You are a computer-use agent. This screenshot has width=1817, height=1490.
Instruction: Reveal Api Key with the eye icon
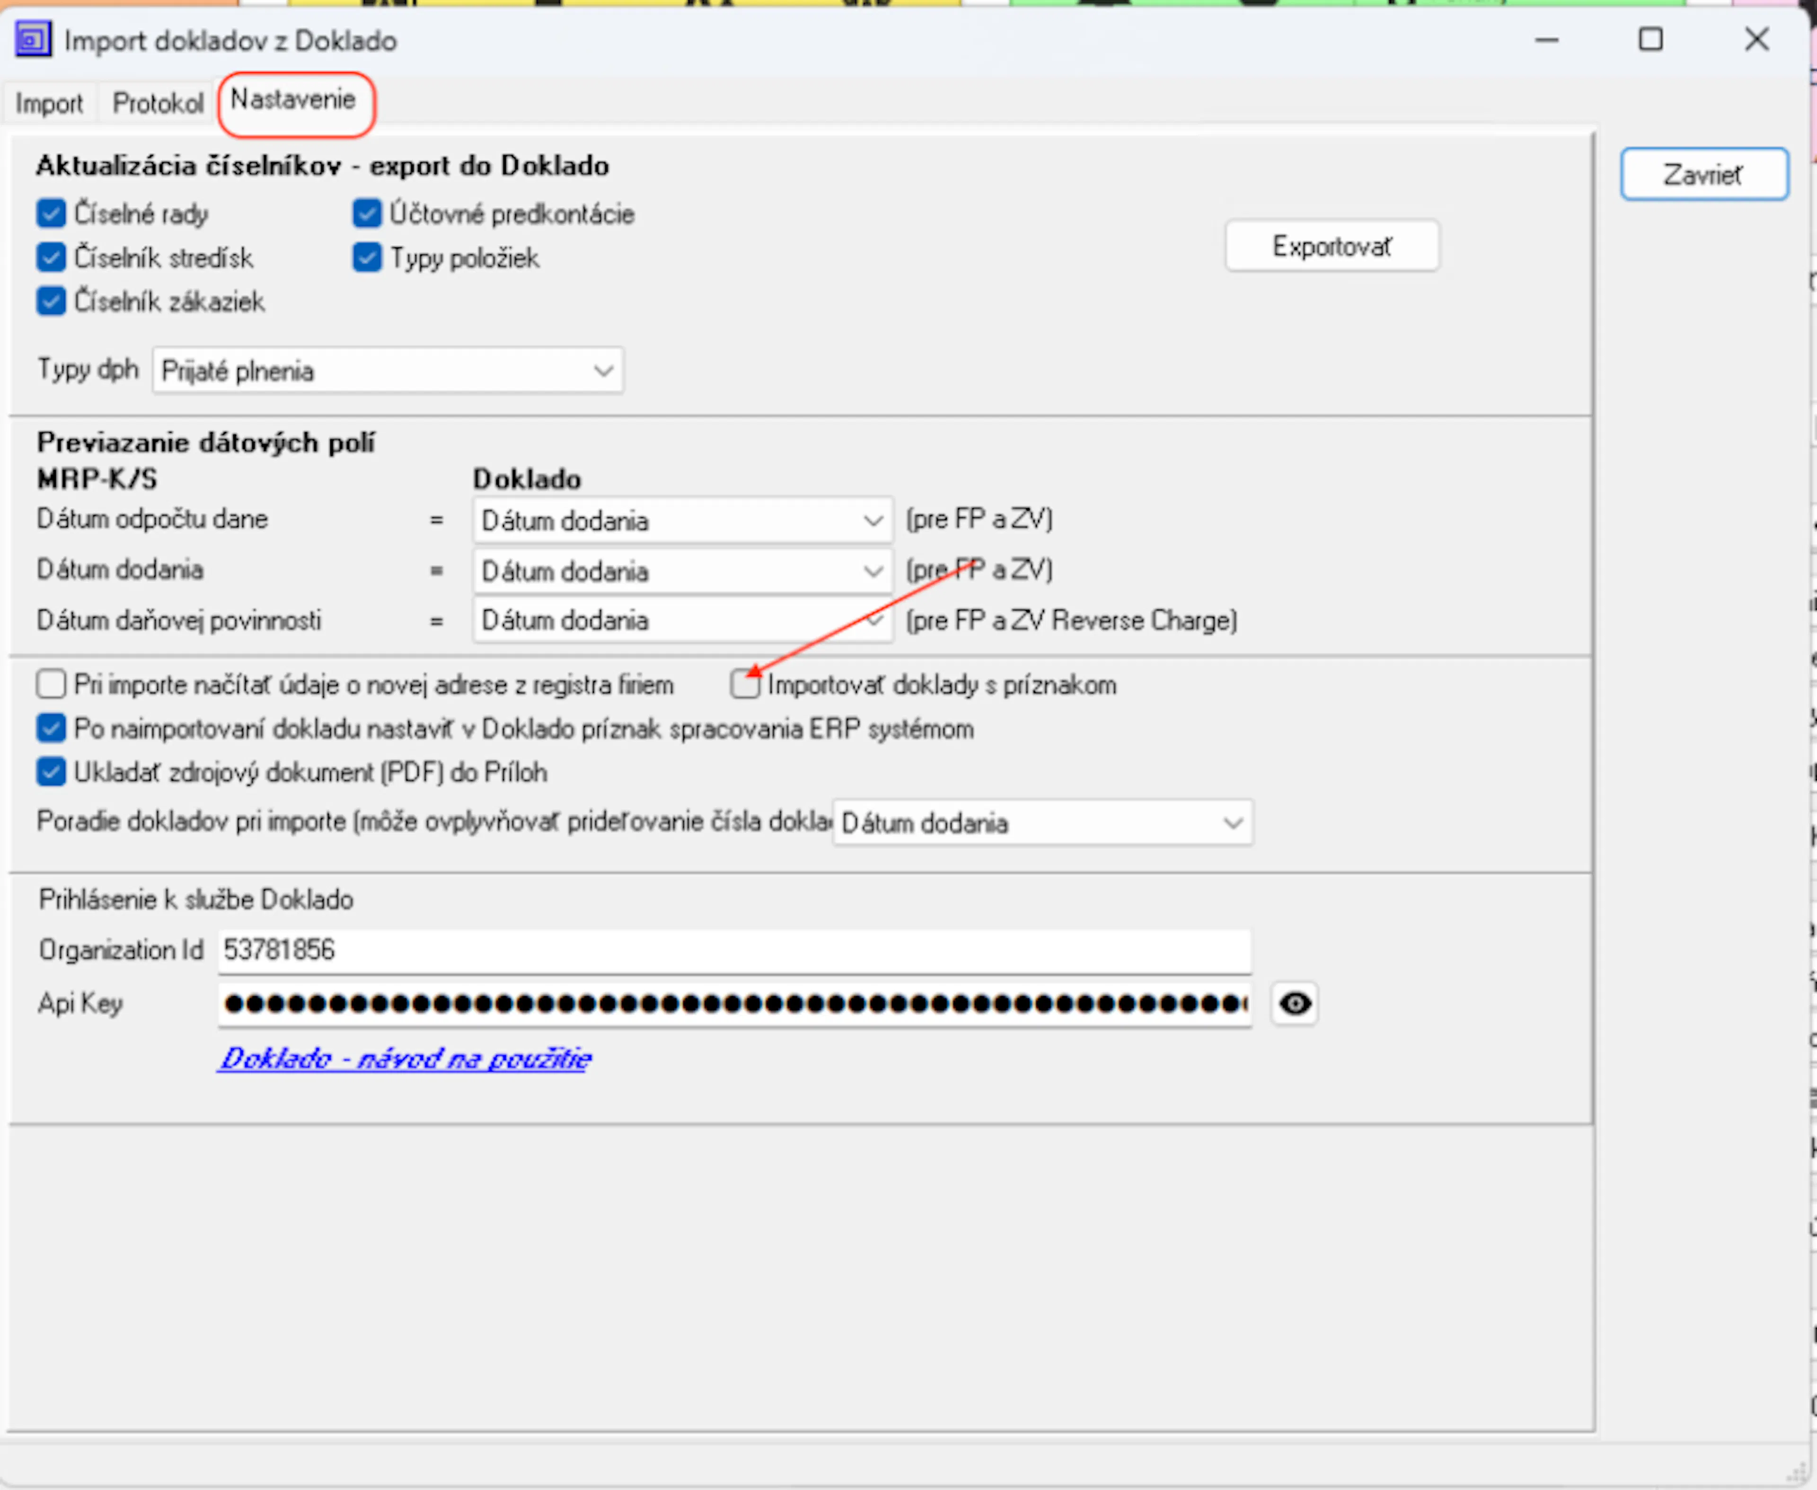(1294, 1003)
